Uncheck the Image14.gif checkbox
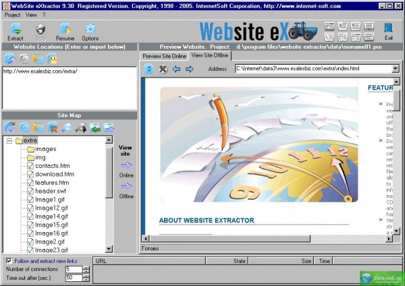The height and width of the screenshot is (286, 405). [30, 217]
